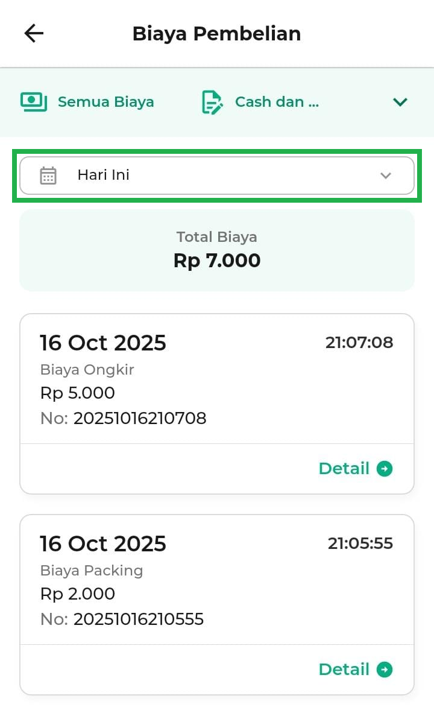Open the Hari Ini date dropdown
Viewport: 434px width, 710px height.
pos(217,176)
